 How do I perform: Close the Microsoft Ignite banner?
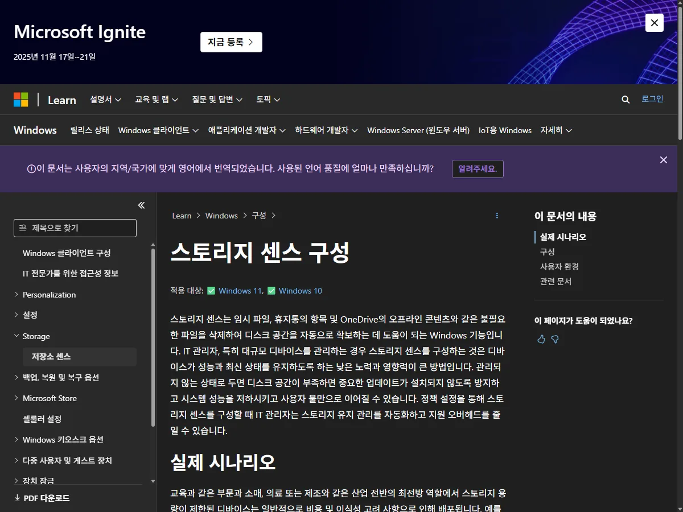point(655,23)
